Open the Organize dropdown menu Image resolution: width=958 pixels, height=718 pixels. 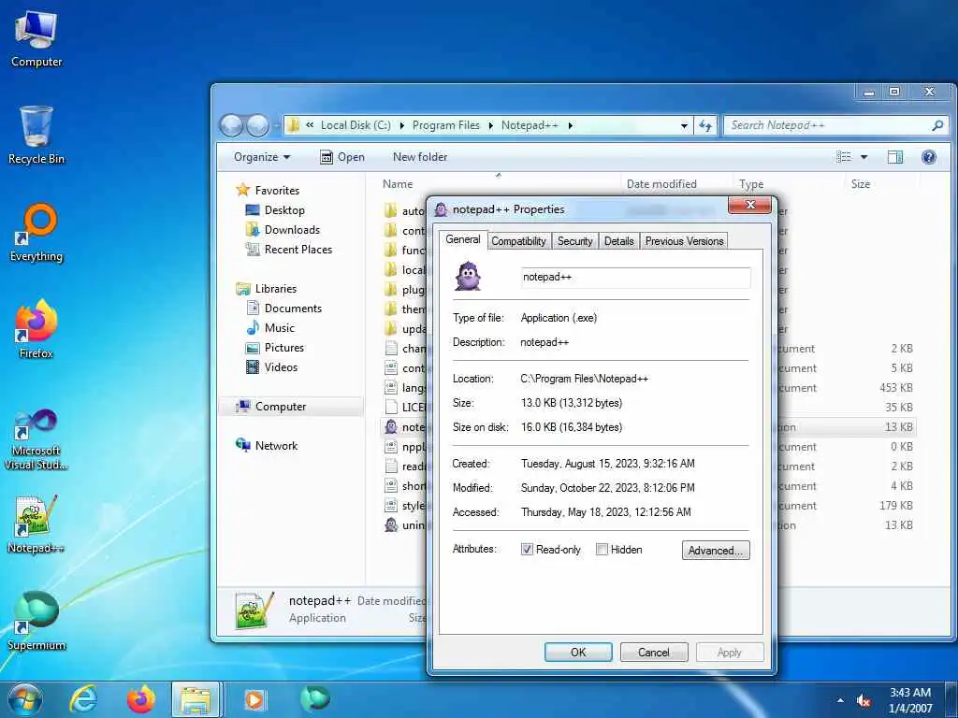pyautogui.click(x=262, y=157)
